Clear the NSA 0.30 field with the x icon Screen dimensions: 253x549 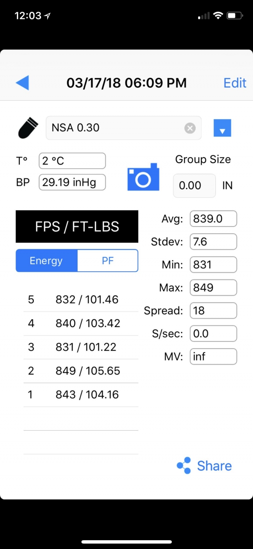click(190, 128)
